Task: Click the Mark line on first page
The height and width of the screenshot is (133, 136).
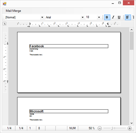Action: point(31,51)
